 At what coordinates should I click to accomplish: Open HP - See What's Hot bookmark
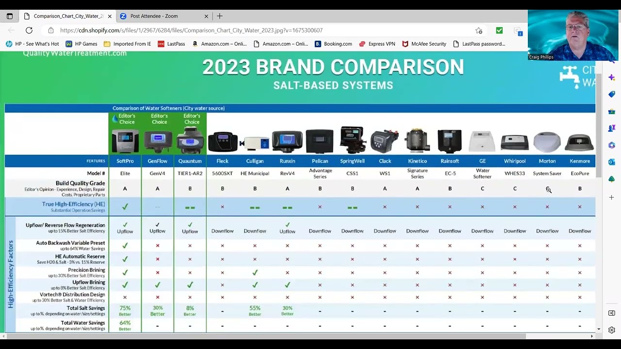[x=32, y=44]
